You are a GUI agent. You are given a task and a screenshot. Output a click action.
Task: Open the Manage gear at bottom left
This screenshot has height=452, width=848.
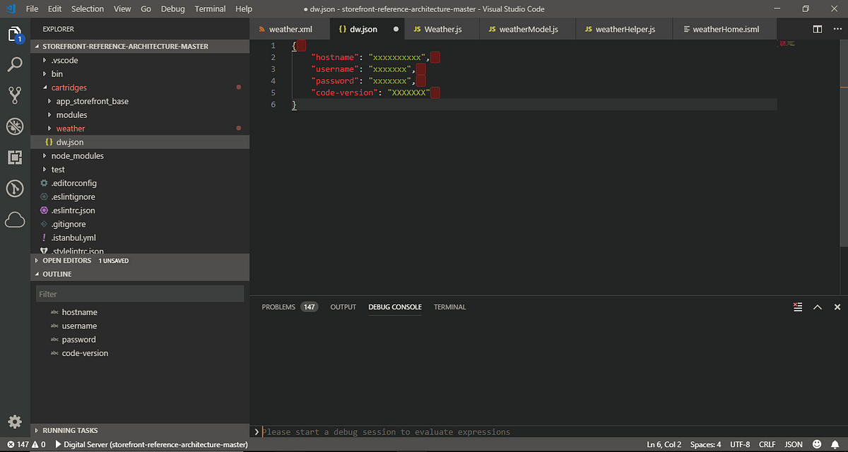(15, 422)
